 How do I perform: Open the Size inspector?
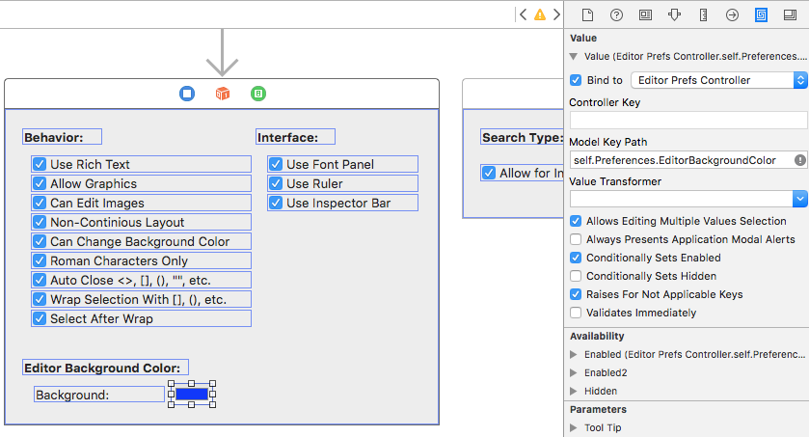click(703, 15)
